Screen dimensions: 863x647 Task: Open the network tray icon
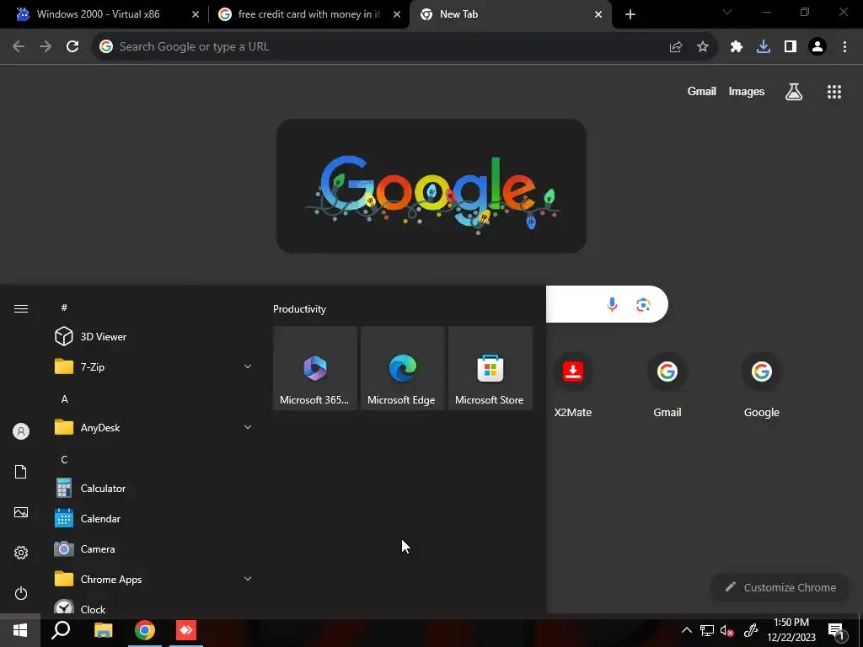pyautogui.click(x=707, y=631)
